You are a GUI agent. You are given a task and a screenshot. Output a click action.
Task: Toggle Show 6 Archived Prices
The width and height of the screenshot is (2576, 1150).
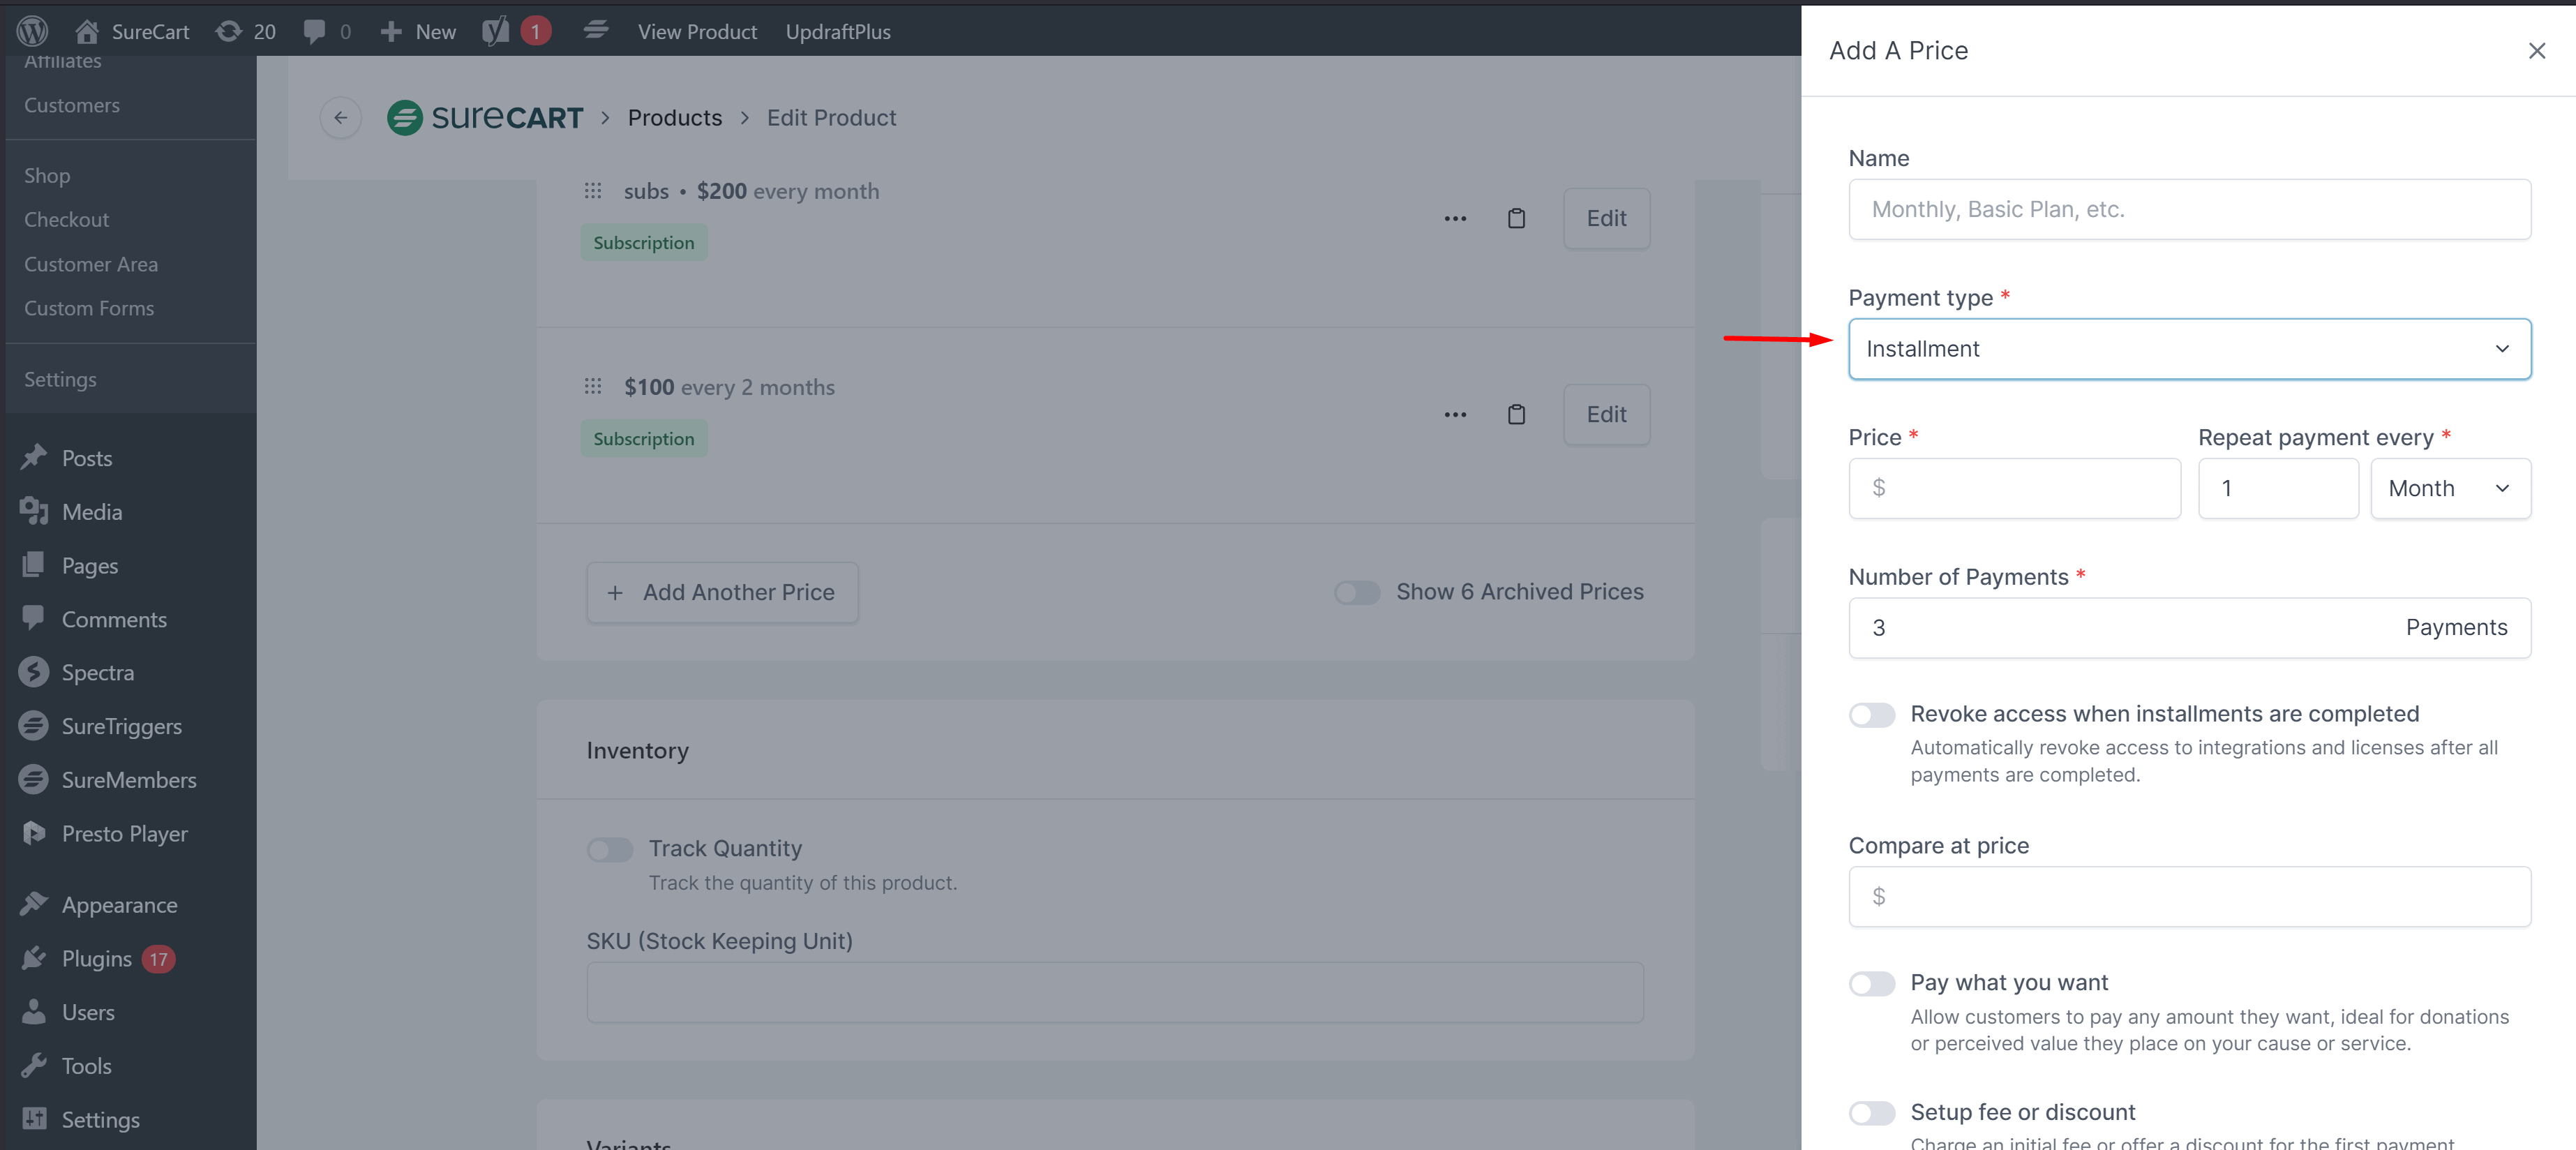pos(1357,593)
